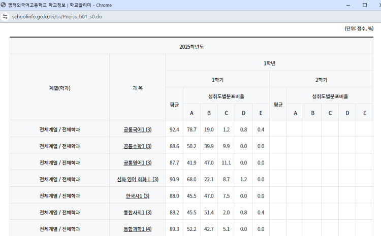This screenshot has width=381, height=236.
Task: Open the 공통수학1 (3) subject link
Action: coord(137,146)
